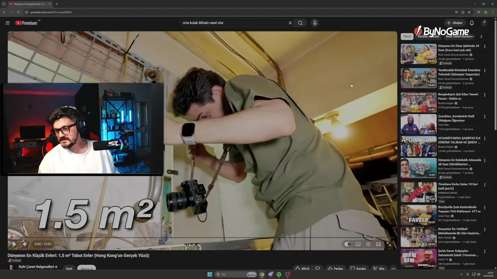Toggle the autoplay switch in player
This screenshot has width=497, height=279.
(x=348, y=244)
